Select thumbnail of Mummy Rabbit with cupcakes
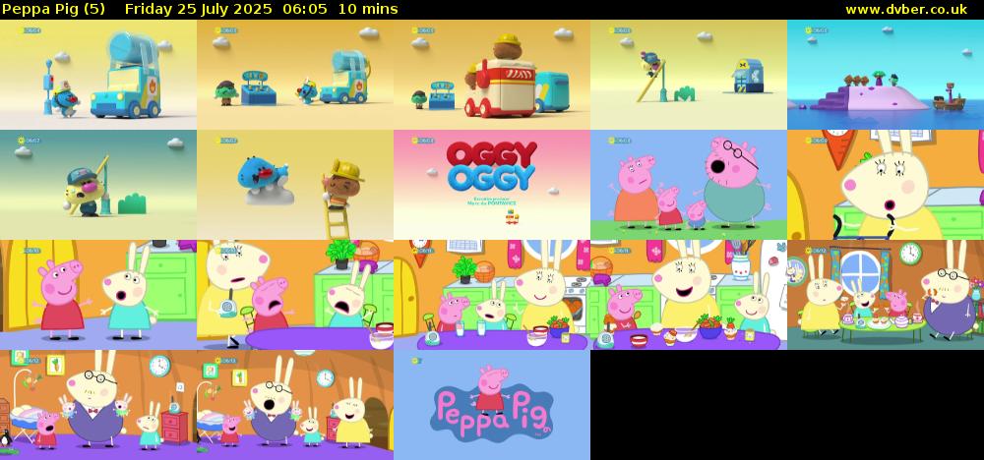Image resolution: width=984 pixels, height=460 pixels. pyautogui.click(x=689, y=295)
